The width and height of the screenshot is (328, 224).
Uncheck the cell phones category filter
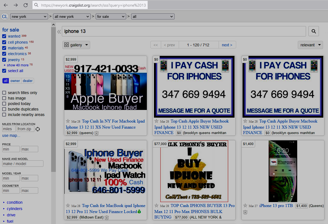pyautogui.click(x=4, y=42)
